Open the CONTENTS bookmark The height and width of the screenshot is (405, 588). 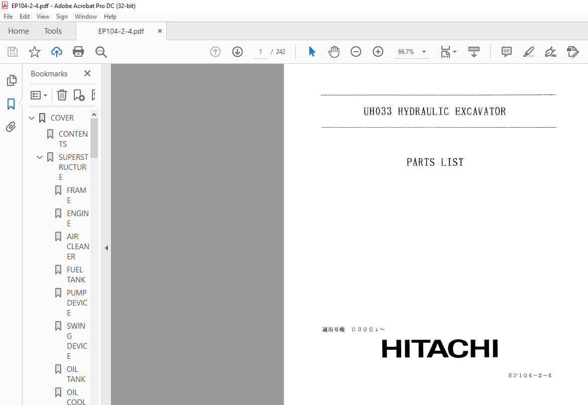point(73,139)
